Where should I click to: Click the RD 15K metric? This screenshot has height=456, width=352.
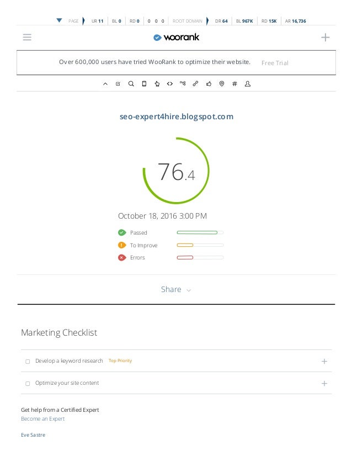pyautogui.click(x=269, y=21)
